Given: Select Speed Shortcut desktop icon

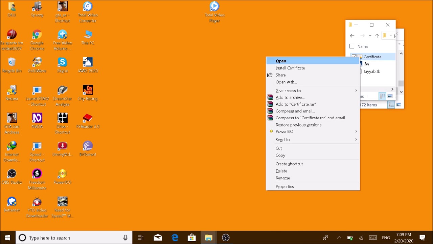Looking at the screenshot, I should [37, 151].
